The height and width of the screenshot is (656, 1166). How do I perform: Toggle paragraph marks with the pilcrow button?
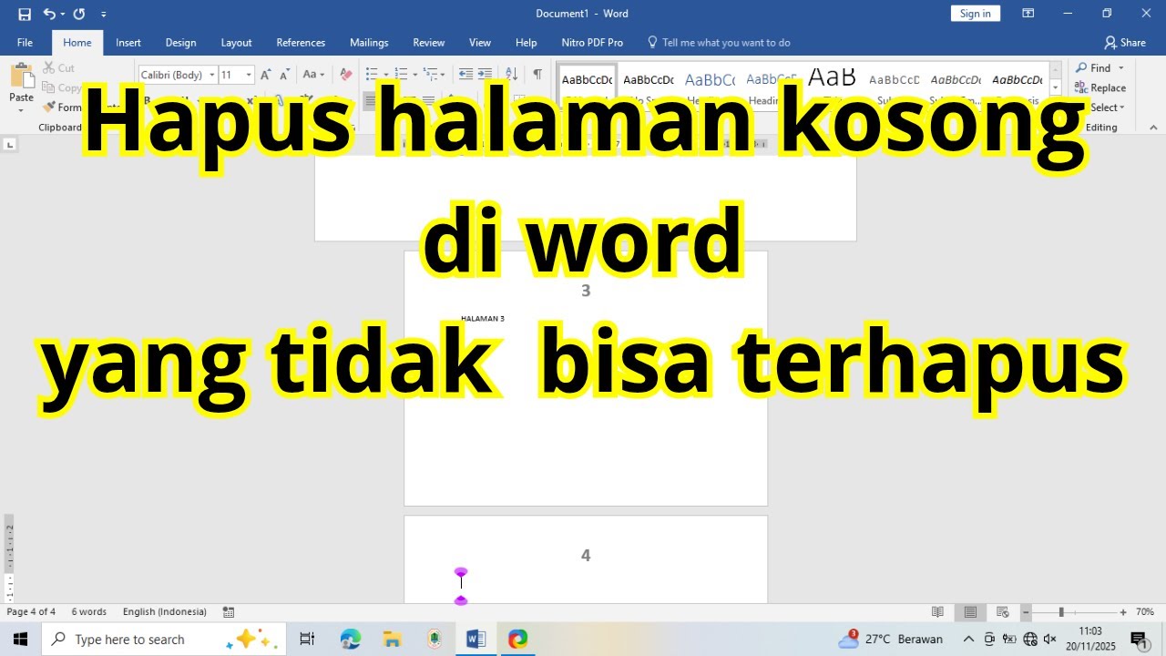(537, 75)
